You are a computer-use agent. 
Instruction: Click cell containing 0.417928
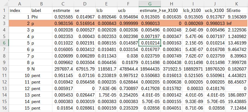150,89
